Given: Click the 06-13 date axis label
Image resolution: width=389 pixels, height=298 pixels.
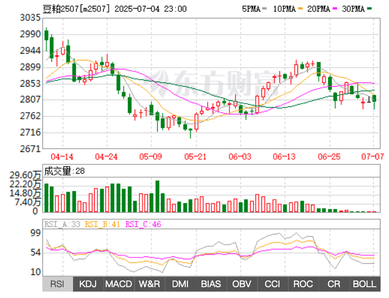Looking at the screenshot, I should tap(284, 156).
